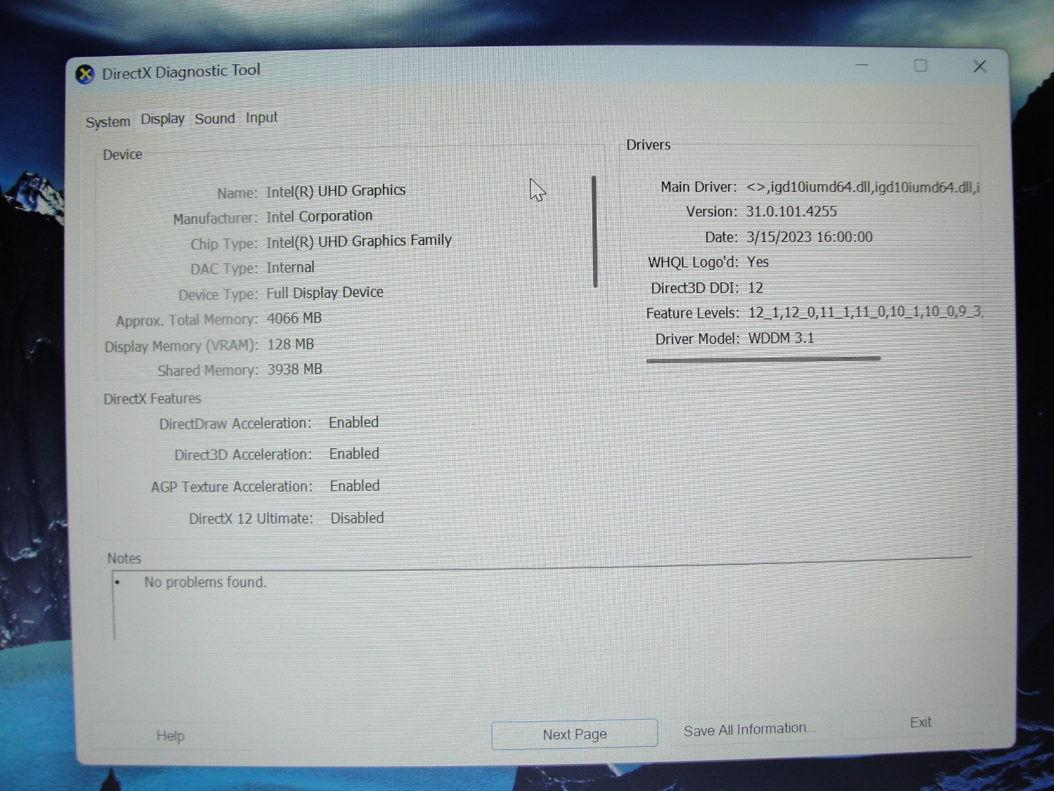Click the Main Driver file list text
Screen dimensions: 1054x791
click(862, 187)
